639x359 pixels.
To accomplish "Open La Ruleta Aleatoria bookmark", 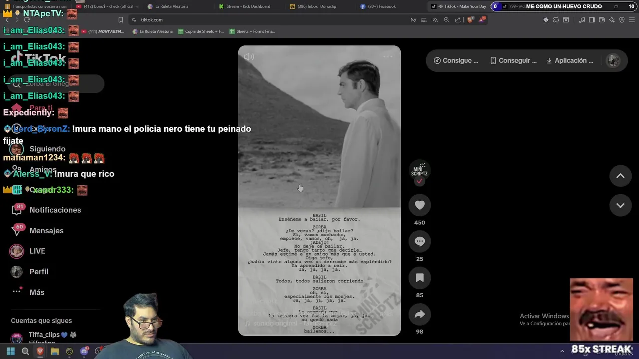I will pos(152,31).
